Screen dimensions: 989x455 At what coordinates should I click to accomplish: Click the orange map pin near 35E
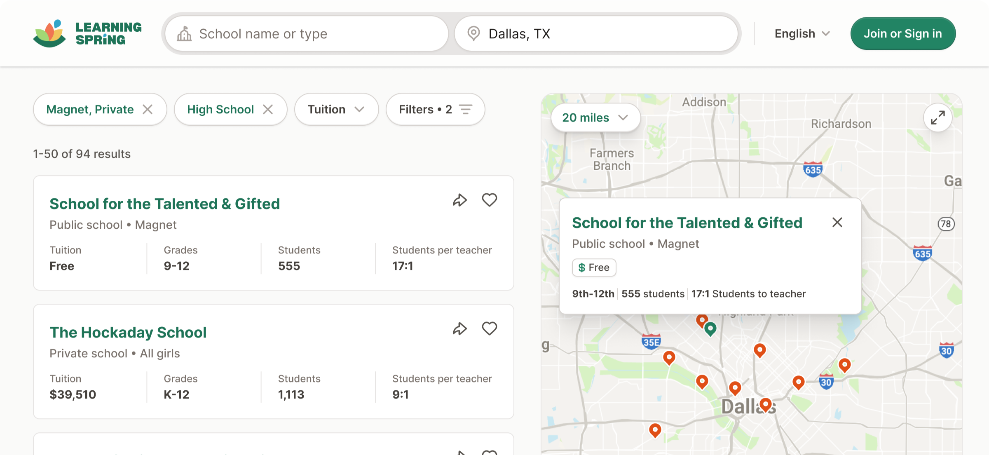click(669, 357)
